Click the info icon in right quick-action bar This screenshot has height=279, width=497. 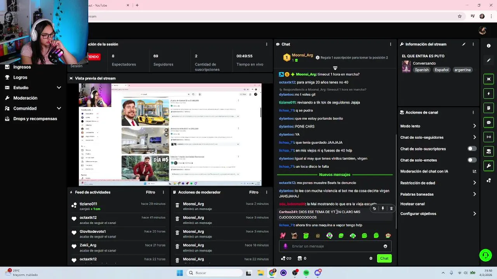[488, 46]
